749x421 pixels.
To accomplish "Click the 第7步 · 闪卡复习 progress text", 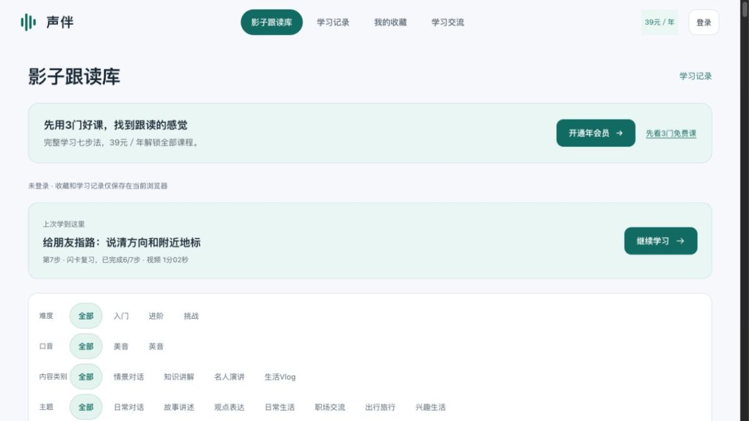I will coord(115,259).
